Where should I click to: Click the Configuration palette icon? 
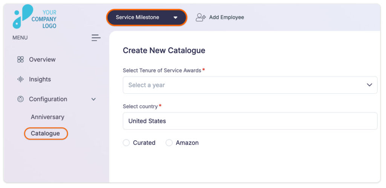point(20,99)
